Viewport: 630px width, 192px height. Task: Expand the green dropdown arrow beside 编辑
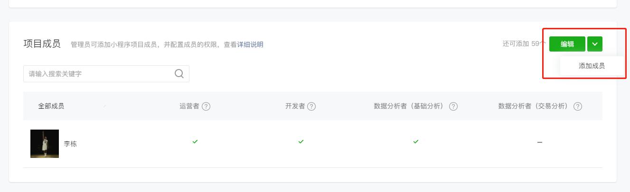[595, 44]
